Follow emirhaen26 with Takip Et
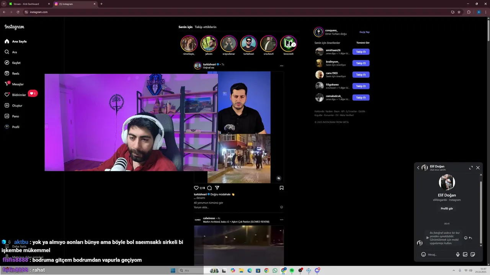Viewport: 490px width, 275px height. [361, 52]
